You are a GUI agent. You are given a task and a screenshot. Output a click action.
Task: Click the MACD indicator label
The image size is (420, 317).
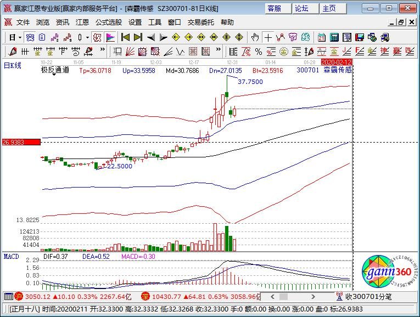coord(11,257)
